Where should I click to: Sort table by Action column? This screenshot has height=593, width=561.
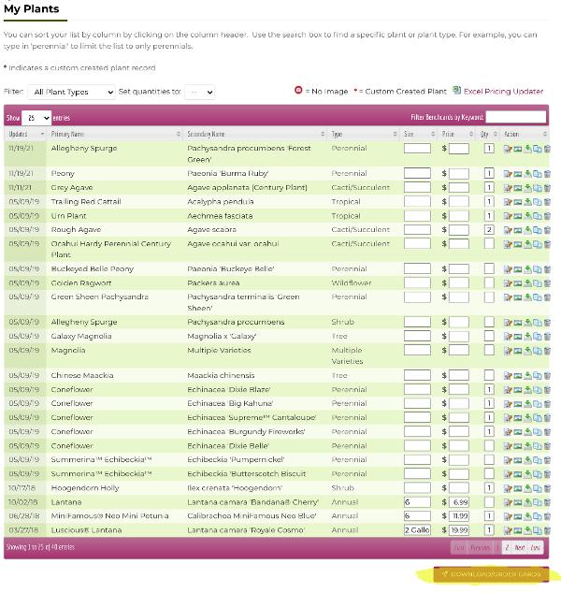(525, 134)
